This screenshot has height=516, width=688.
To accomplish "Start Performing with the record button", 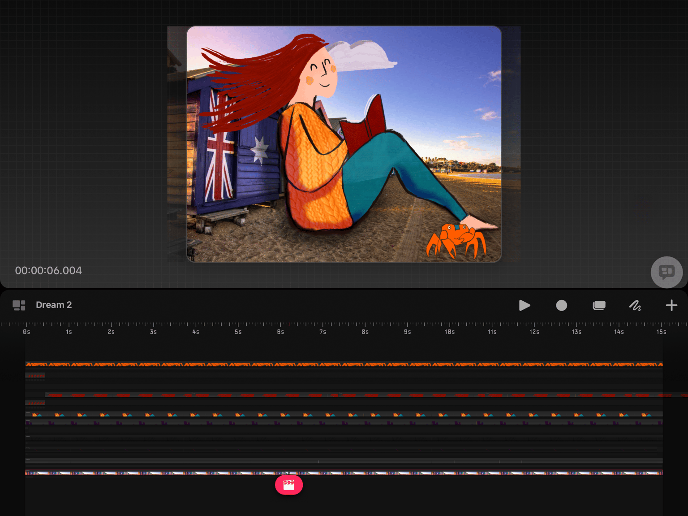I will click(562, 305).
